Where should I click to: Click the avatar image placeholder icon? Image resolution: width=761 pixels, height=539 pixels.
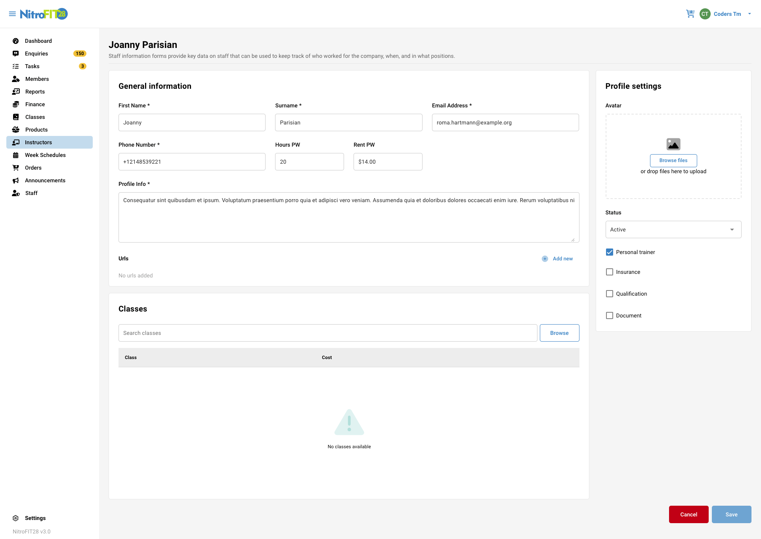pos(673,144)
